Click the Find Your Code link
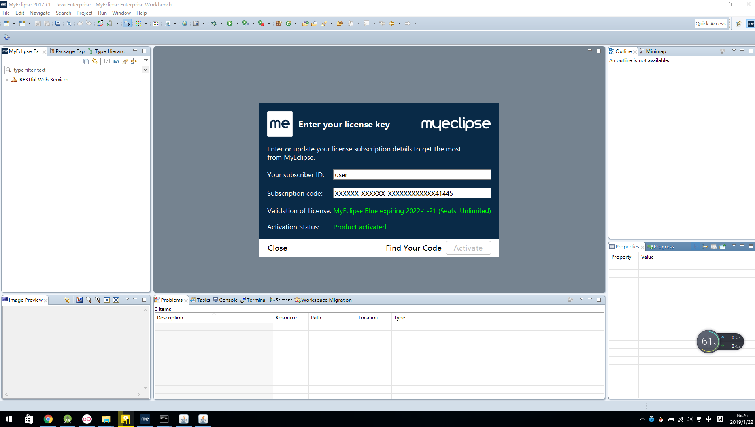Screen dimensions: 755x427 click(413, 248)
